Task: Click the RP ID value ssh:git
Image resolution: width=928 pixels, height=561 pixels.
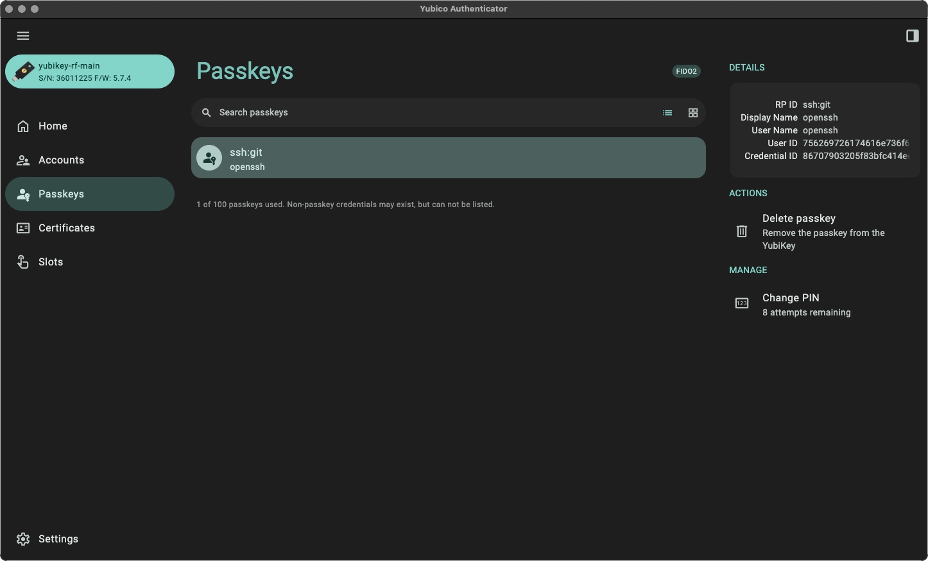Action: click(x=816, y=105)
